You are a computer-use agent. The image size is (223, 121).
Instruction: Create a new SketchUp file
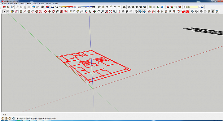(x=4, y=7)
